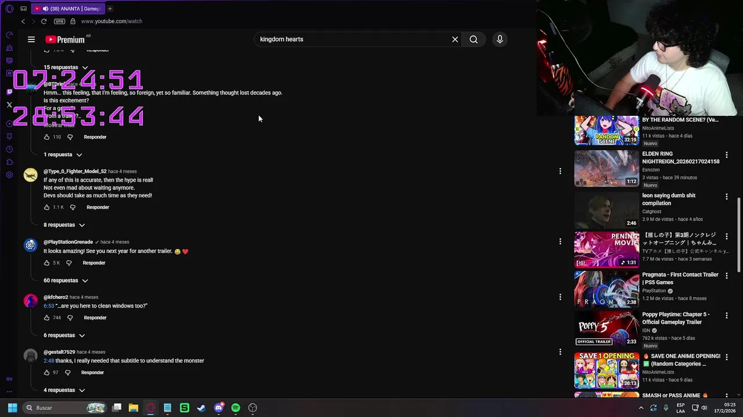Image resolution: width=743 pixels, height=417 pixels.
Task: Dislike the kfchero2 comment
Action: (70, 318)
